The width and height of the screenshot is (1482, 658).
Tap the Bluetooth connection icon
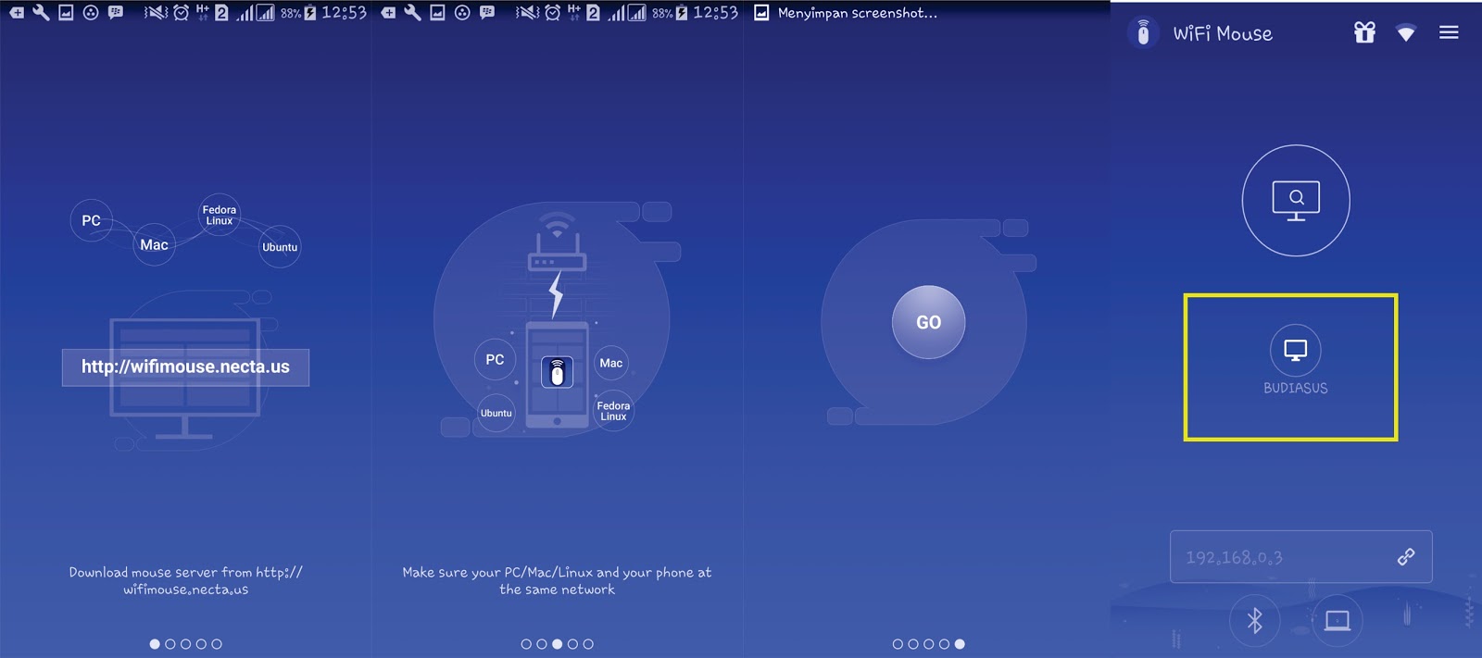coord(1254,620)
